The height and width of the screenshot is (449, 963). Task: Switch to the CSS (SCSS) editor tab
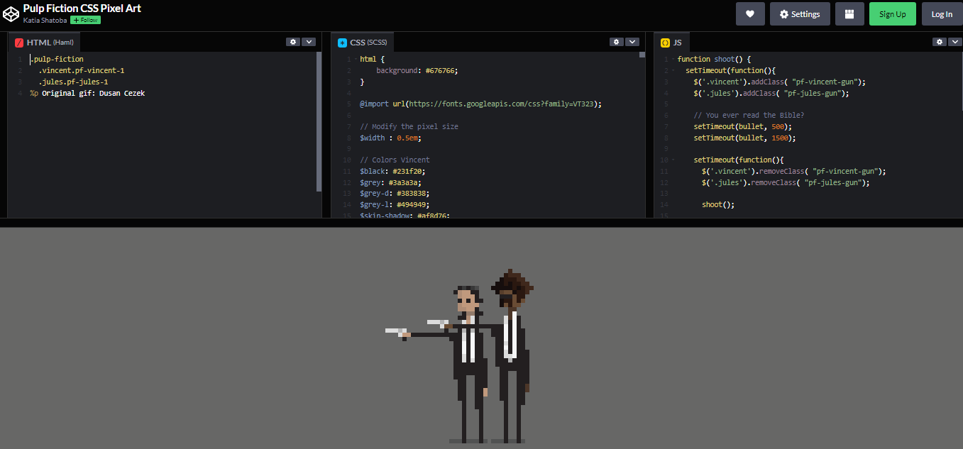point(363,42)
